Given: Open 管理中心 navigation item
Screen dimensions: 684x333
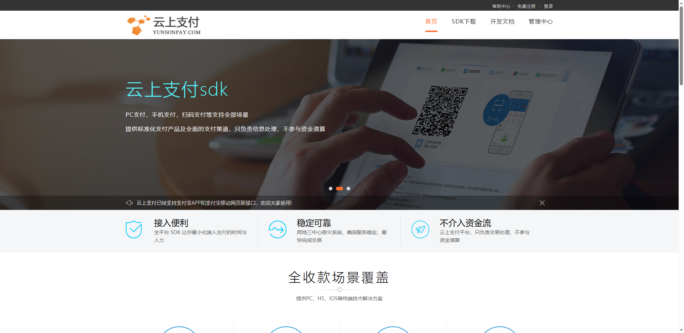Looking at the screenshot, I should point(540,22).
